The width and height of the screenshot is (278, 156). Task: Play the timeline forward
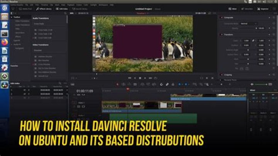(145, 78)
